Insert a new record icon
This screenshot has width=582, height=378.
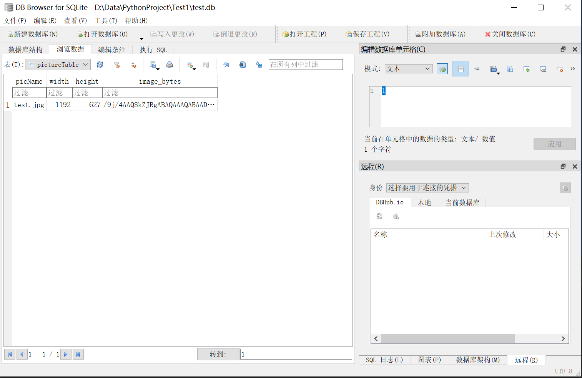pos(190,65)
